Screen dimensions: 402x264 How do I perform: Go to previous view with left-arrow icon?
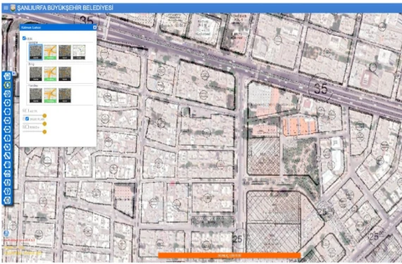(7, 130)
